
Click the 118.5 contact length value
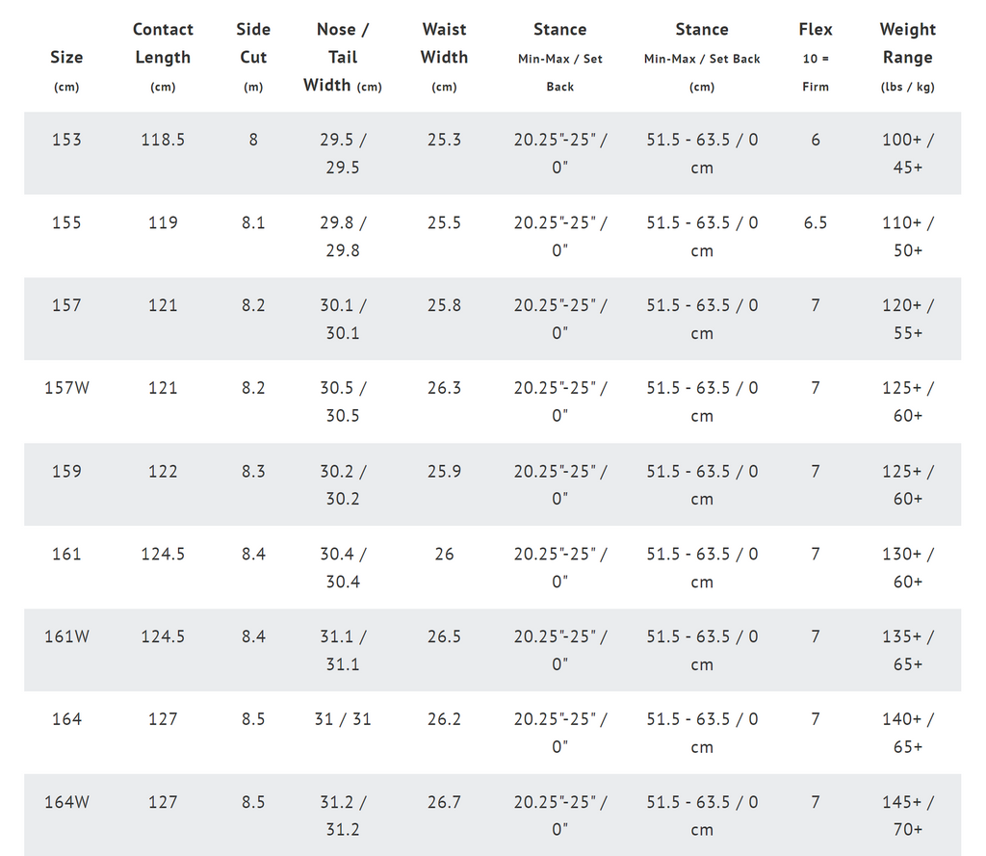click(163, 140)
